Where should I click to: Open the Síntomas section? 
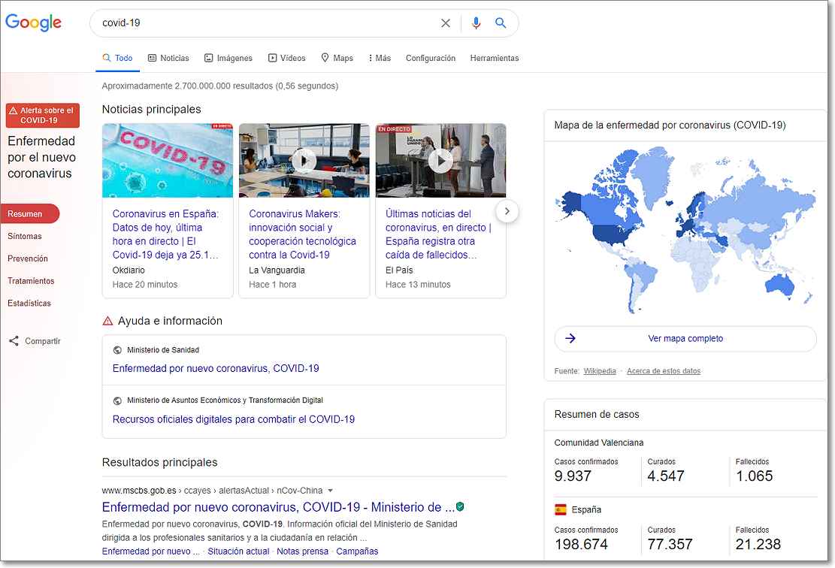(x=25, y=237)
